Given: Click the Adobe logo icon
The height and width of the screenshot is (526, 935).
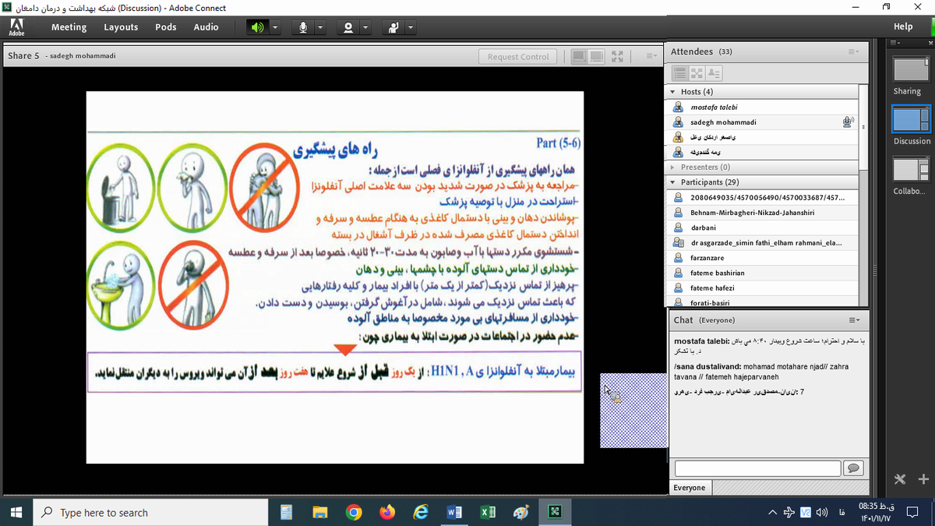Looking at the screenshot, I should (x=16, y=27).
